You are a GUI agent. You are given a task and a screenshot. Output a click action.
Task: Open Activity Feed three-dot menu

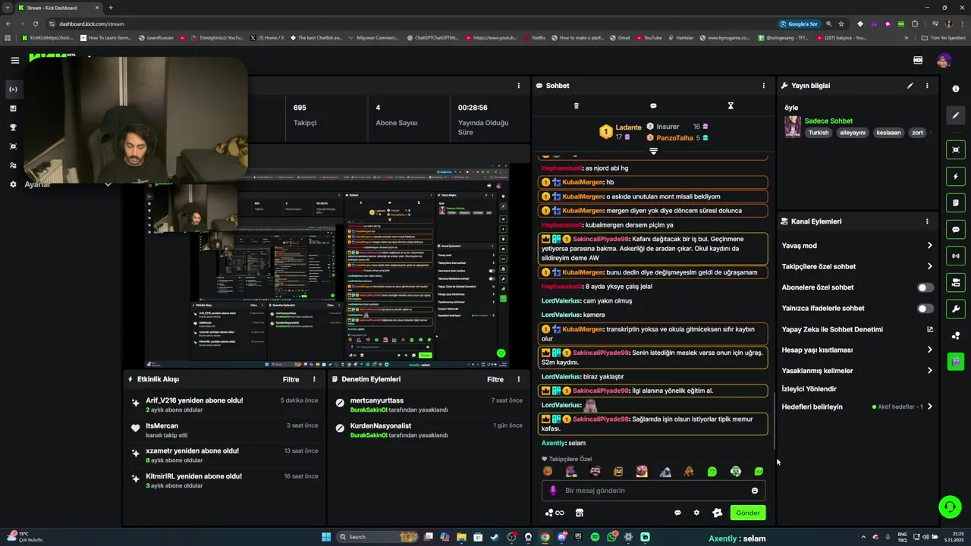point(314,379)
